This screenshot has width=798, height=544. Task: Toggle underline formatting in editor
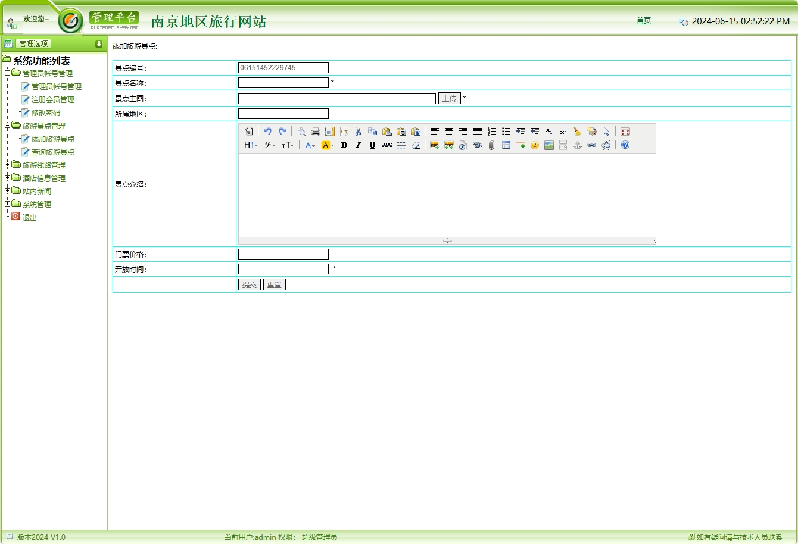372,145
